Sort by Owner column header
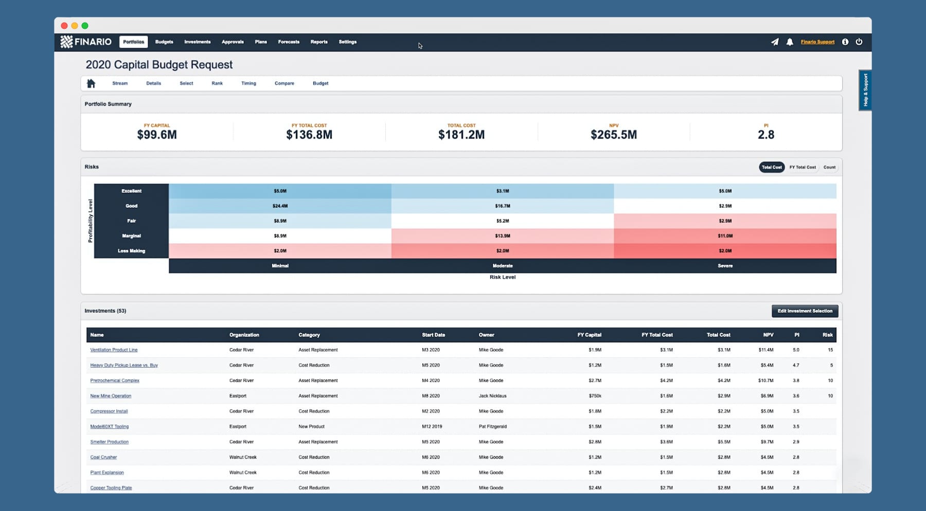 click(x=487, y=335)
